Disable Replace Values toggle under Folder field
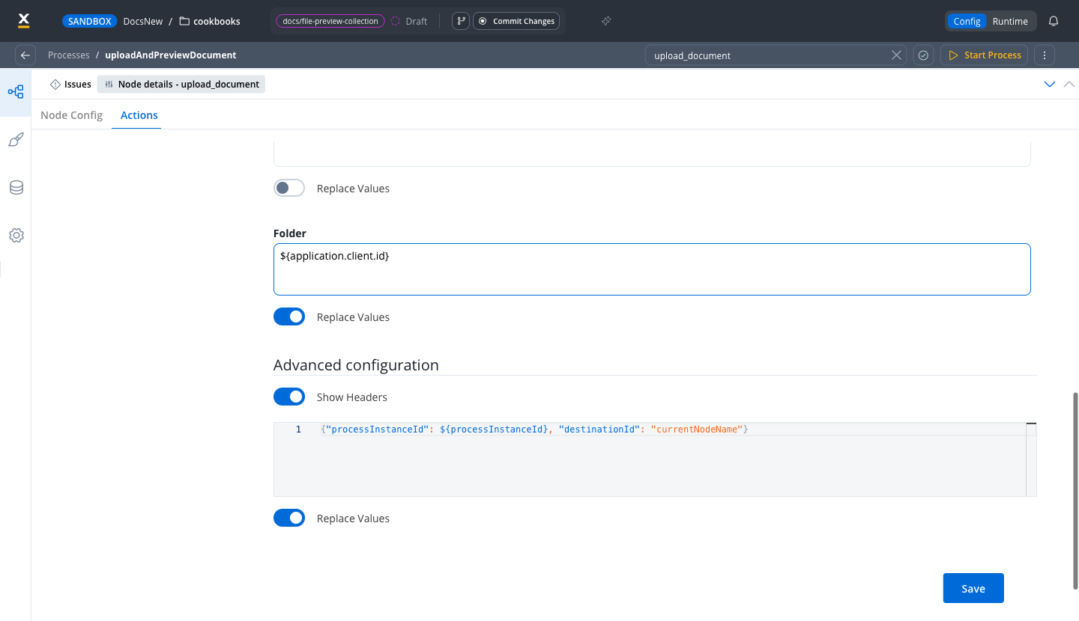 [x=289, y=317]
